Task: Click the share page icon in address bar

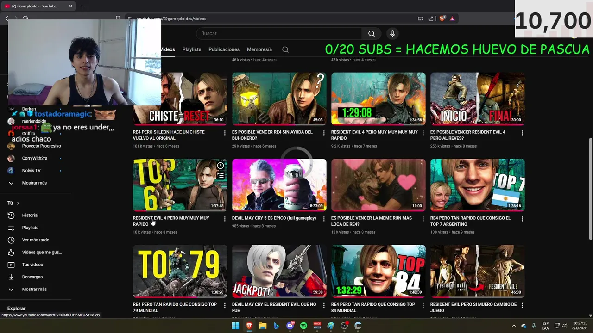Action: (431, 18)
